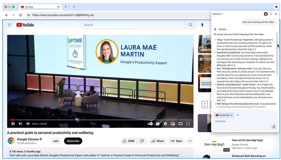The image size is (281, 160).
Task: Select the YouTube browser tab
Action: [39, 7]
